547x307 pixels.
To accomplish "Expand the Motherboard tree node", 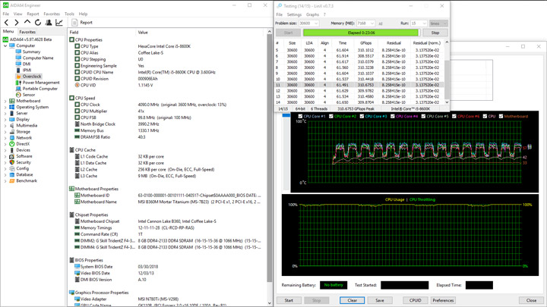I will click(5, 101).
